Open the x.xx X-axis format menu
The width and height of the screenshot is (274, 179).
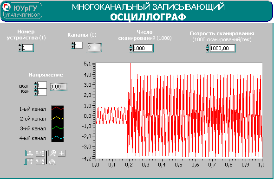click(x=40, y=153)
